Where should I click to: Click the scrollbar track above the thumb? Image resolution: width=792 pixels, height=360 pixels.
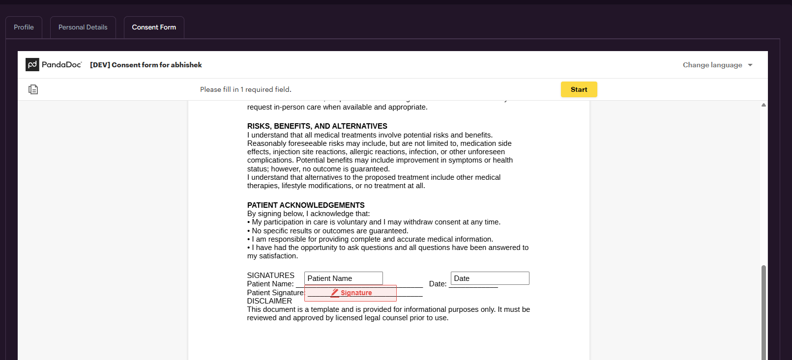pyautogui.click(x=763, y=187)
